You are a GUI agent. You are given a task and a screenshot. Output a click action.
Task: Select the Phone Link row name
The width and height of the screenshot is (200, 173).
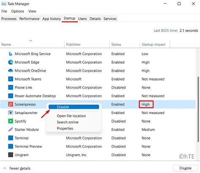click(x=23, y=87)
